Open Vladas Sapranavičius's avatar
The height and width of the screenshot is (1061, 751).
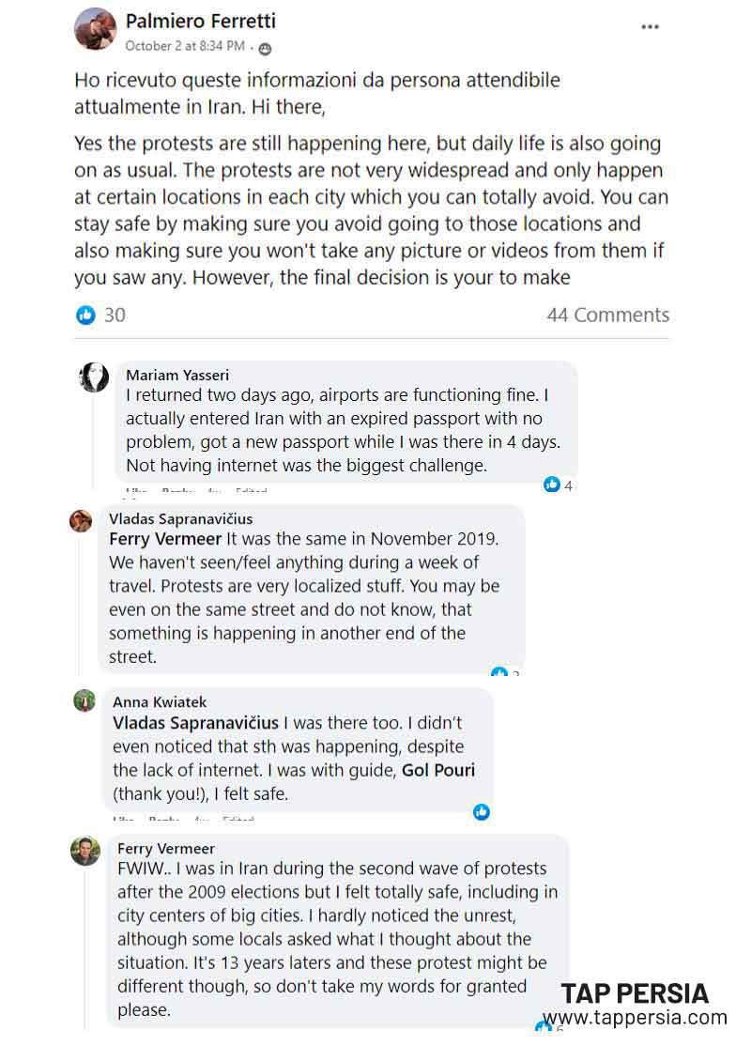[82, 521]
